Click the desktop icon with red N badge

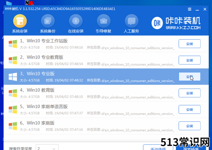pos(29,3)
